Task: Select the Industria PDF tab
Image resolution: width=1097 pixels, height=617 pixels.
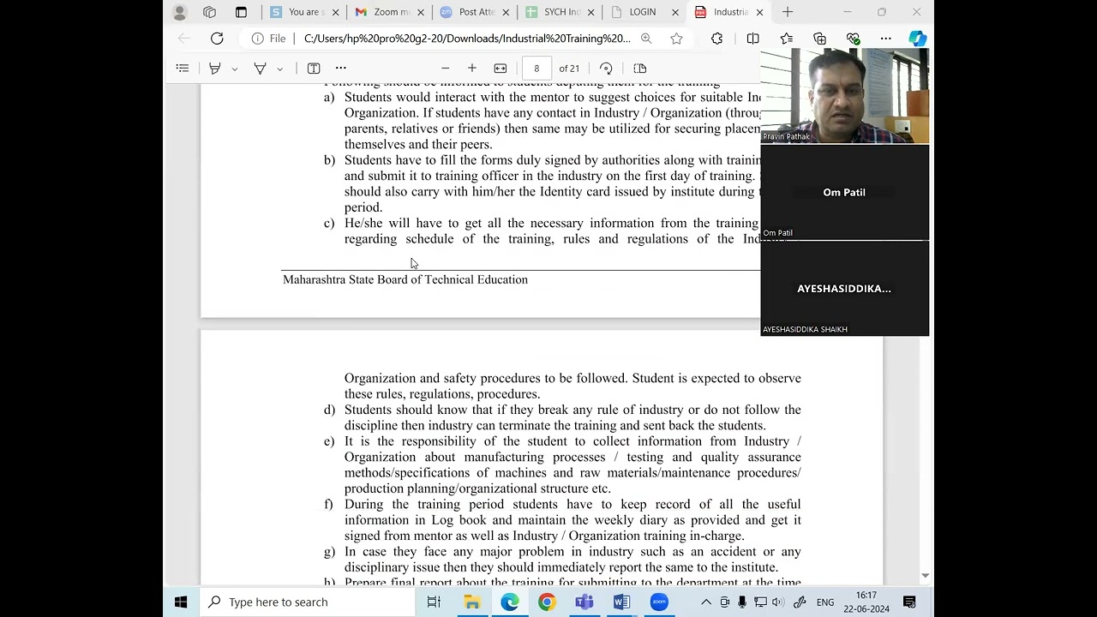Action: 728,12
